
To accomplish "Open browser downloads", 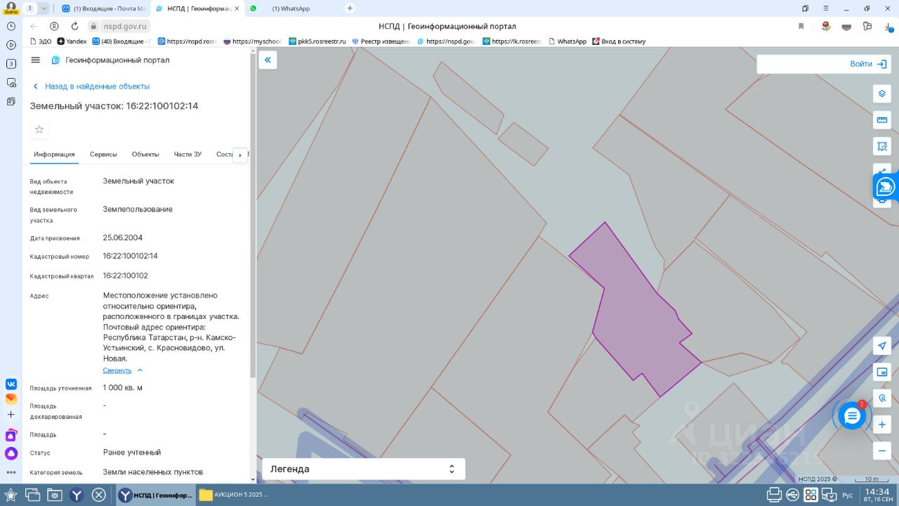I will [x=887, y=26].
